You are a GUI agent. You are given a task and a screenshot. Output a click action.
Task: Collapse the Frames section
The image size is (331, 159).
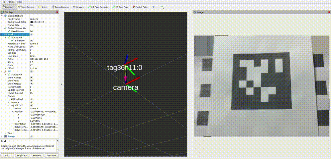[5, 96]
